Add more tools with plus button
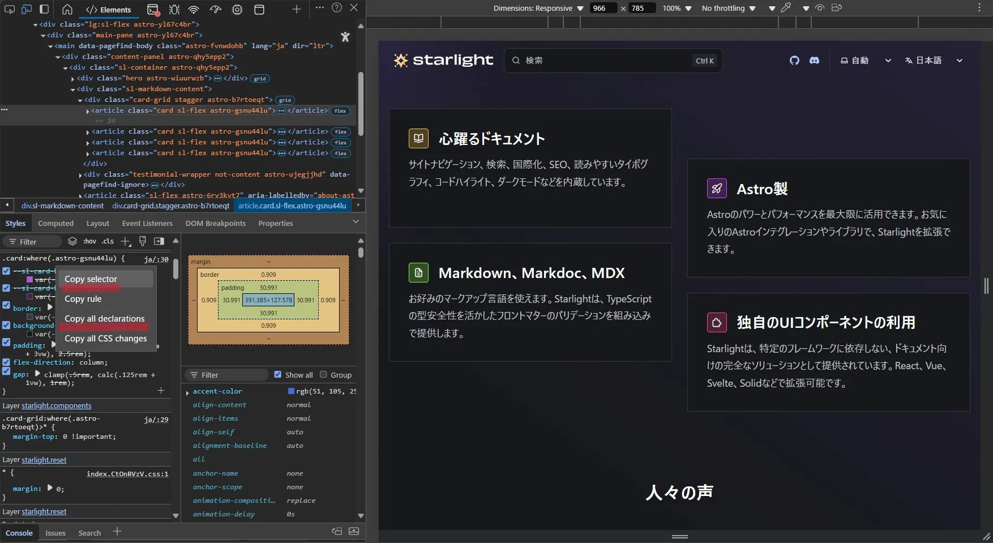 pos(296,9)
